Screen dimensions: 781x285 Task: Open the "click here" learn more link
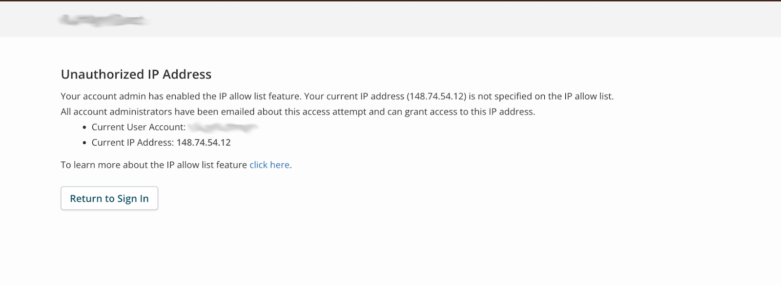[269, 165]
